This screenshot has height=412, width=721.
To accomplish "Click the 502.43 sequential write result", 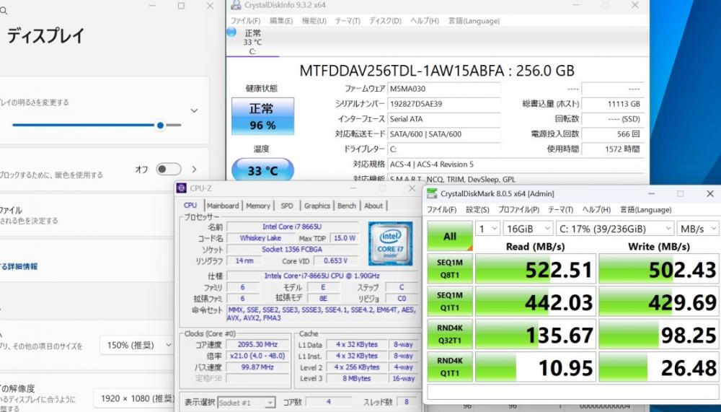I will pos(658,268).
